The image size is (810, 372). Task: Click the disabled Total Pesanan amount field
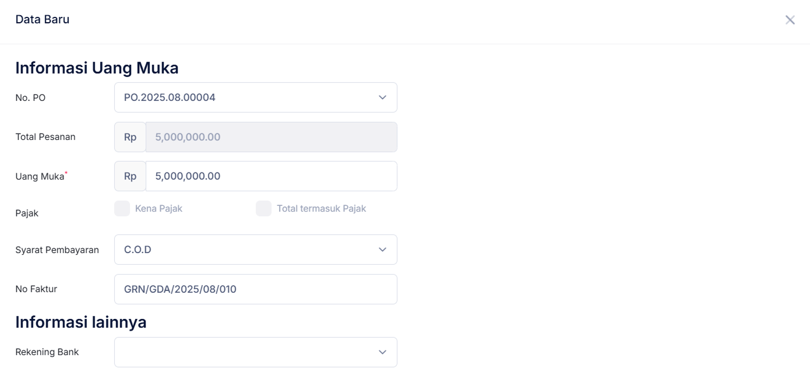tap(271, 137)
